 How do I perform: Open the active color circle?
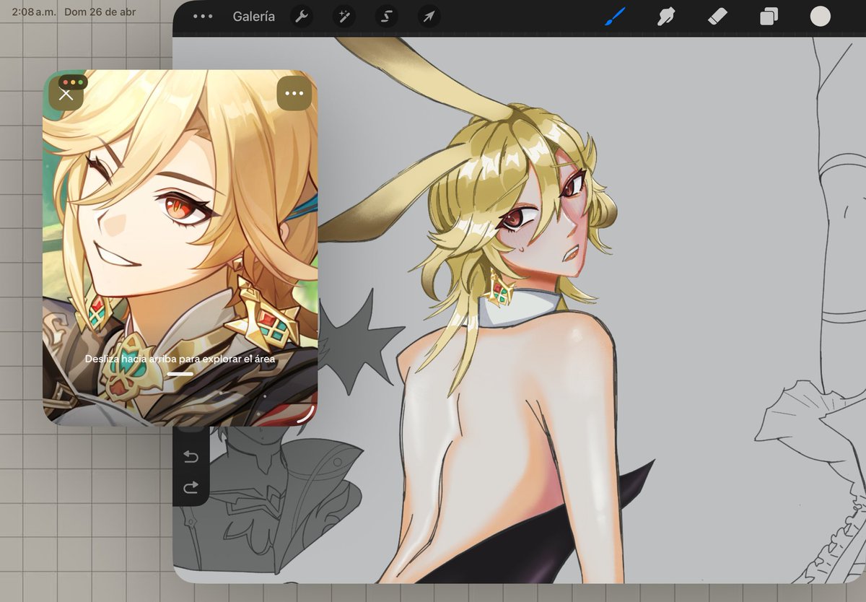tap(821, 16)
